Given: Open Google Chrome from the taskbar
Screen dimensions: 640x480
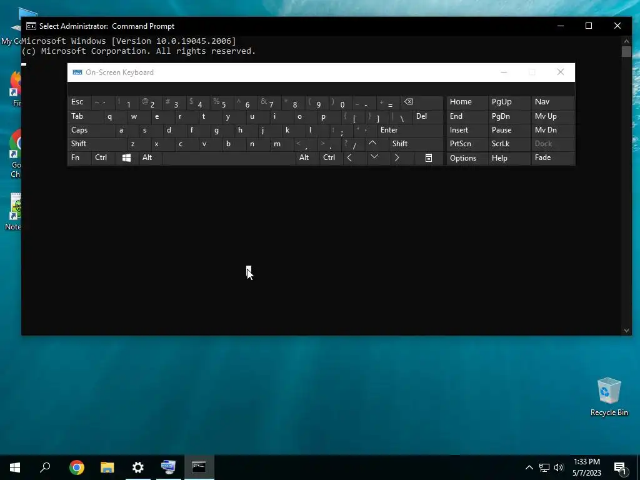Looking at the screenshot, I should [x=77, y=467].
